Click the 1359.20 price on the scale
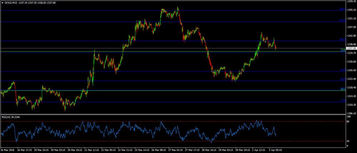Viewport: 357px width, 153px height. point(351,1)
